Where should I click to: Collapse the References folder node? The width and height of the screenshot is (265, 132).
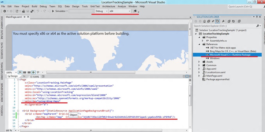[199, 44]
